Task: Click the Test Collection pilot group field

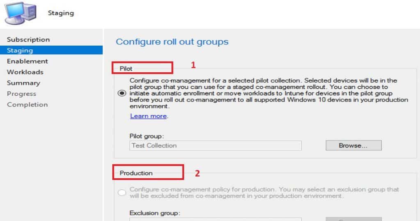Action: 215,145
